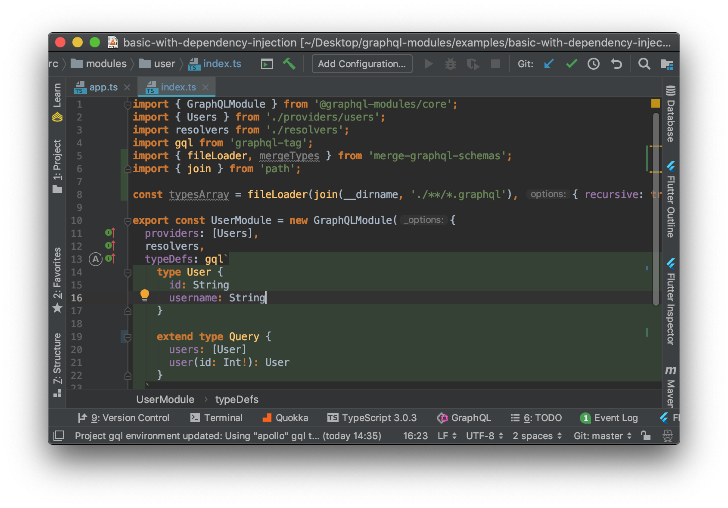728x508 pixels.
Task: Click the annotation A icon on line 13
Action: pos(96,259)
